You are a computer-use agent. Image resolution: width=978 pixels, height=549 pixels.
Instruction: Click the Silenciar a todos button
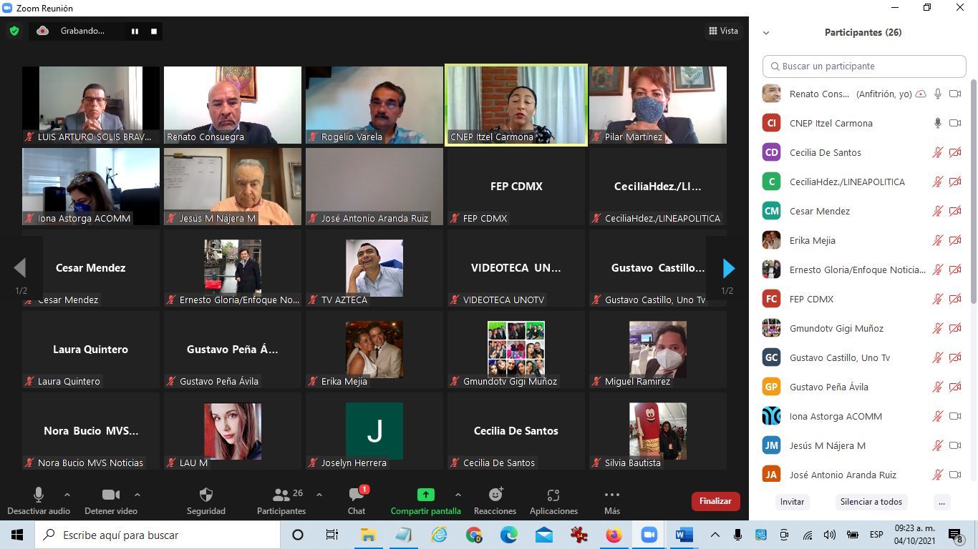point(871,502)
